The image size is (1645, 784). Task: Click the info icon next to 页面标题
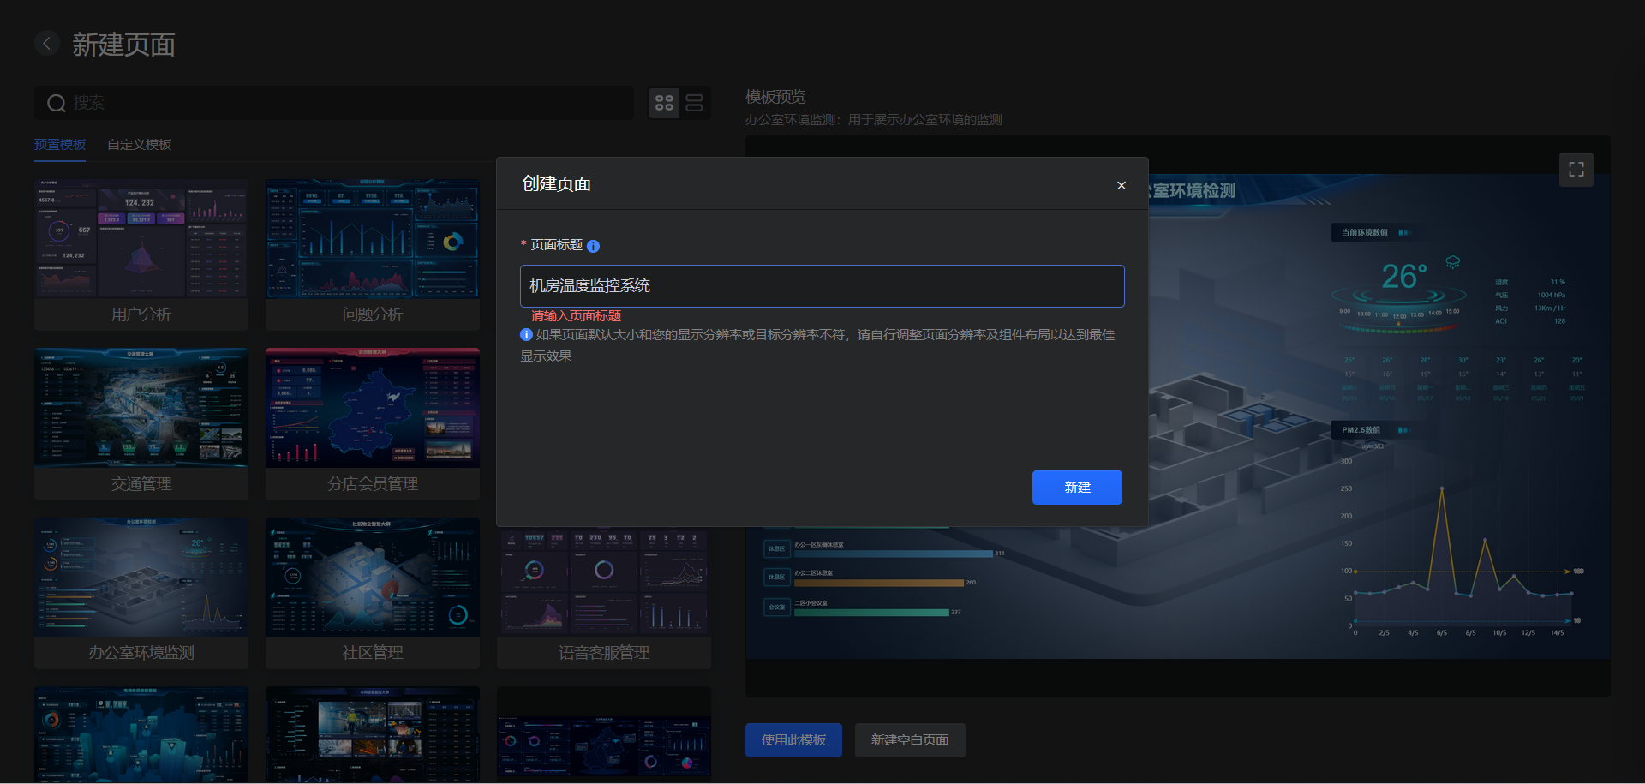pyautogui.click(x=594, y=246)
